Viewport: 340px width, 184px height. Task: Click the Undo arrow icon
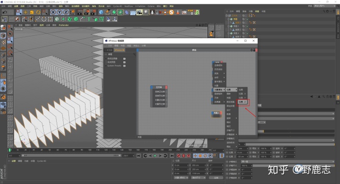[5, 12]
